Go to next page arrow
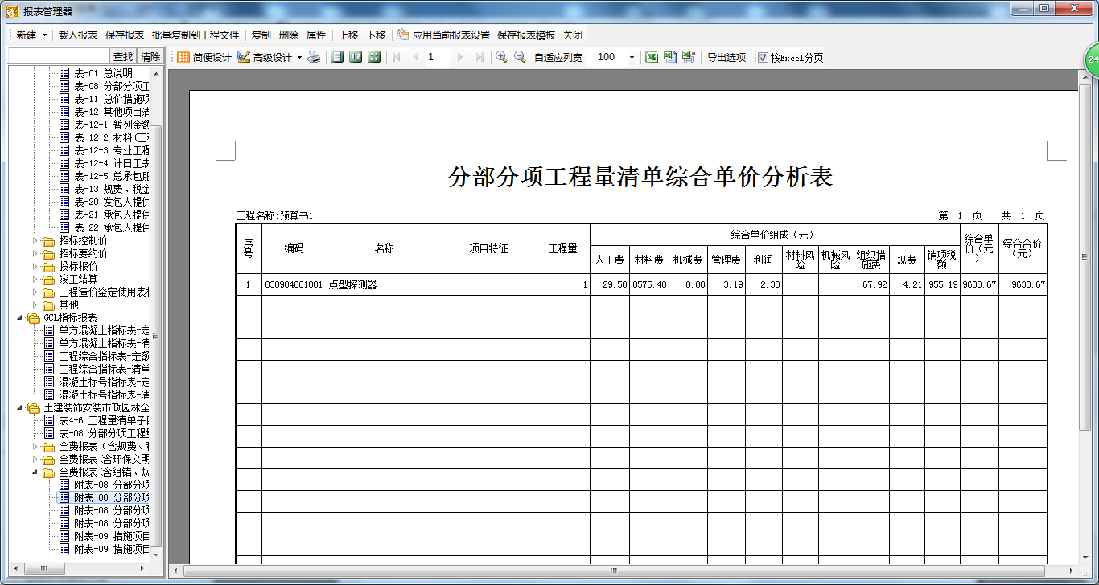 tap(459, 58)
